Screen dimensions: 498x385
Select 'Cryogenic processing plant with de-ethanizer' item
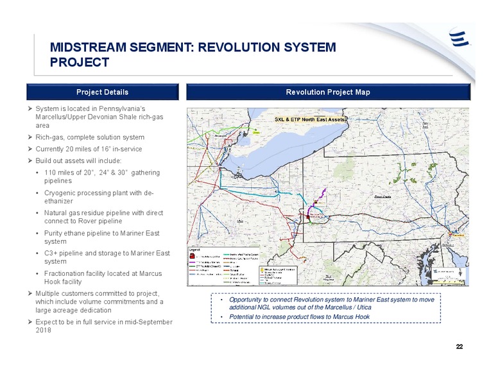tap(99, 197)
